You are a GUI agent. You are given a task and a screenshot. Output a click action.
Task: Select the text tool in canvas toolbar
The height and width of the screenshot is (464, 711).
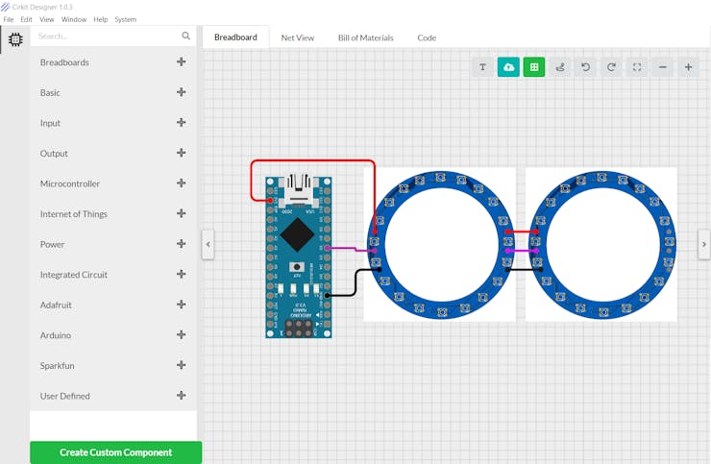483,67
